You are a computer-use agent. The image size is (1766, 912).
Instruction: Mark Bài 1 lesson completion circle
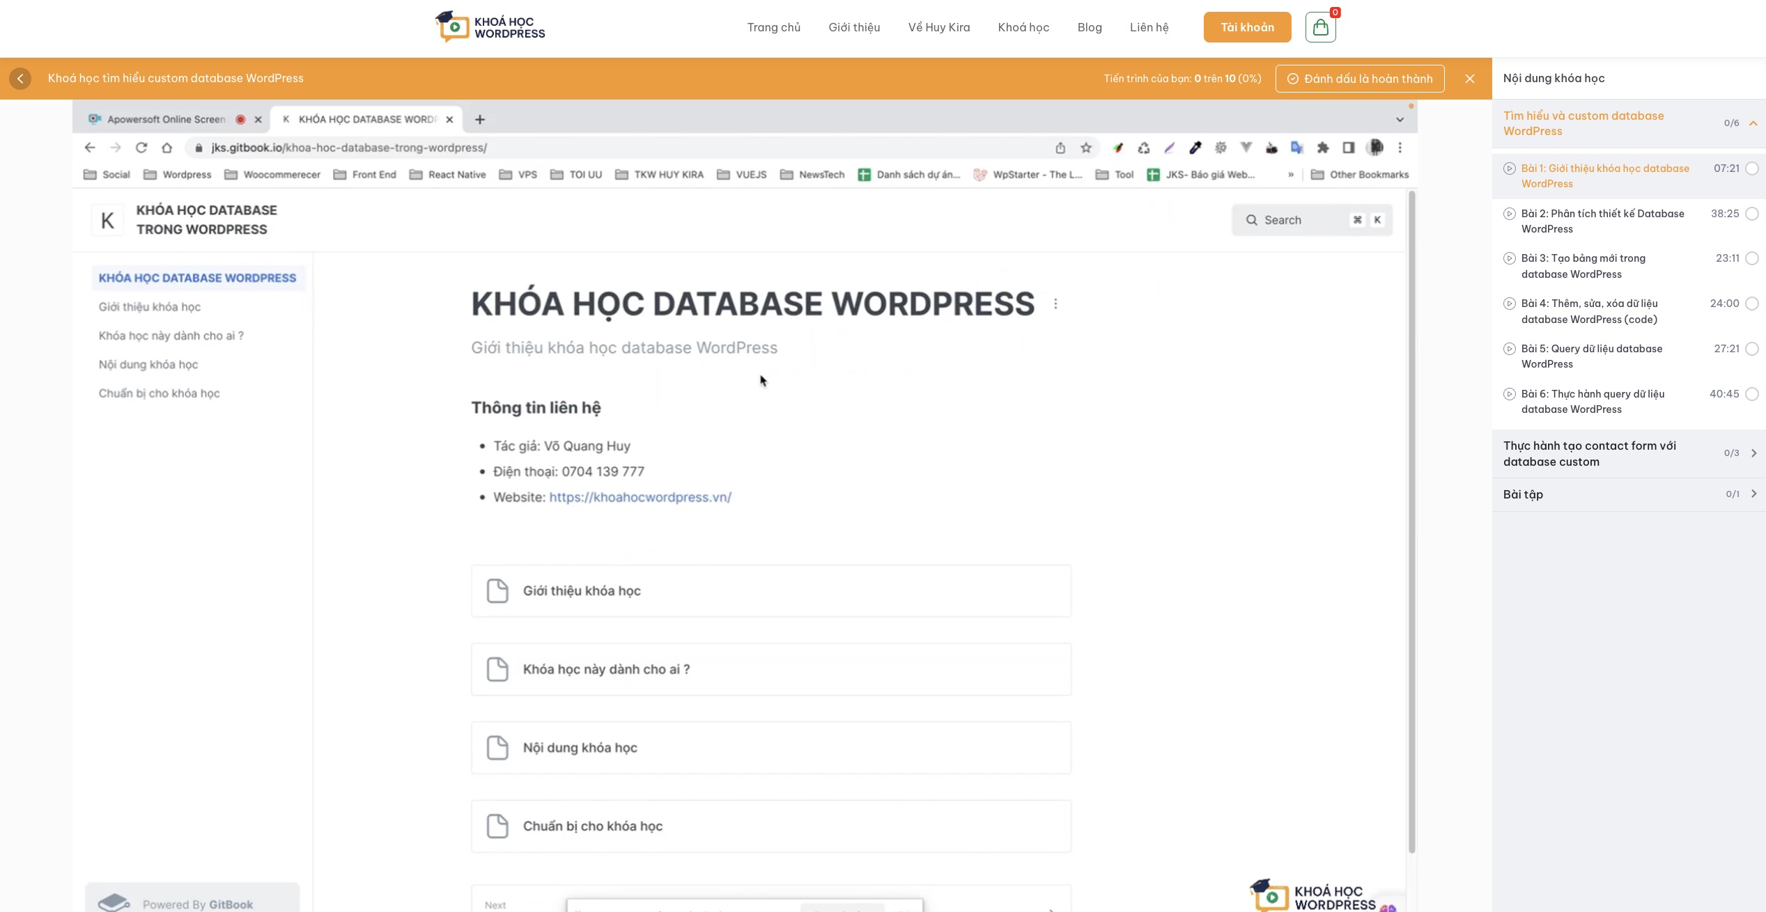(1752, 168)
